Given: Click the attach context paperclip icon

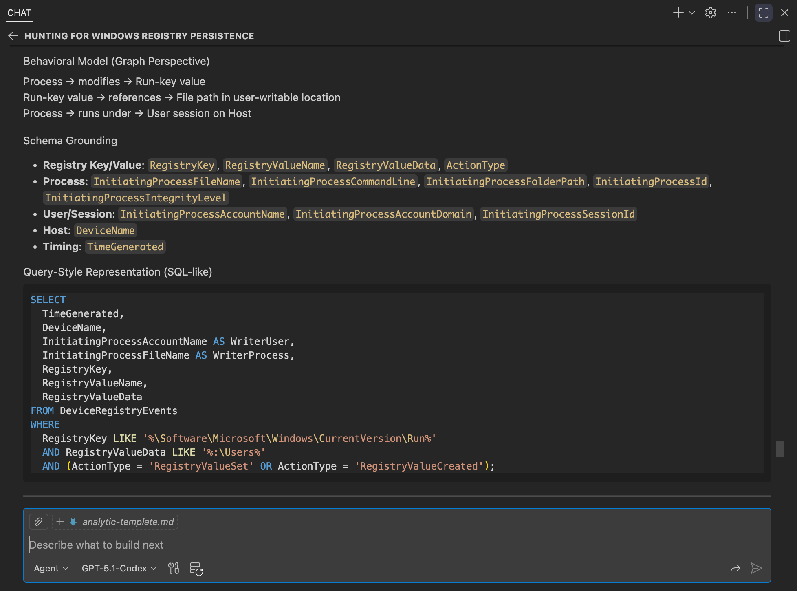Looking at the screenshot, I should coord(38,522).
